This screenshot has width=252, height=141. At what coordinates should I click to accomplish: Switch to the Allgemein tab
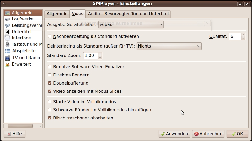(57, 14)
